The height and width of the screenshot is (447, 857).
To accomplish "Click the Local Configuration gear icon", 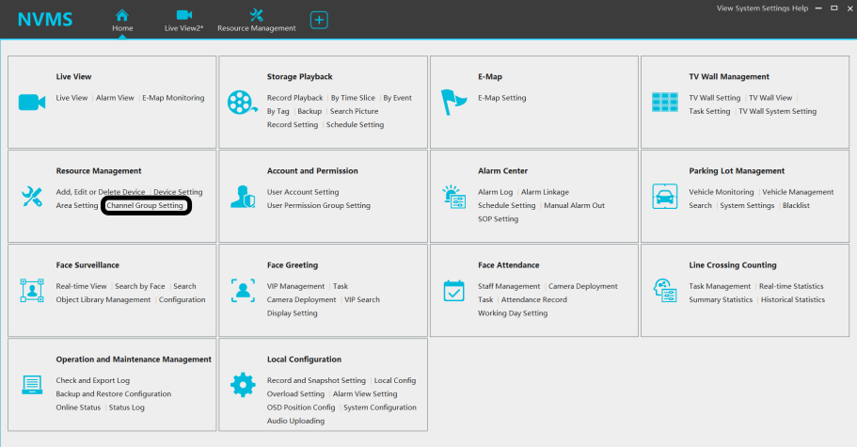I will coord(243,385).
